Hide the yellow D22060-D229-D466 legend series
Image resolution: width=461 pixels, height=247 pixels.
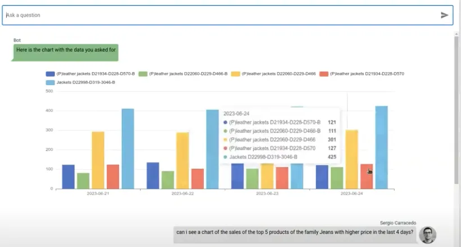(236, 74)
